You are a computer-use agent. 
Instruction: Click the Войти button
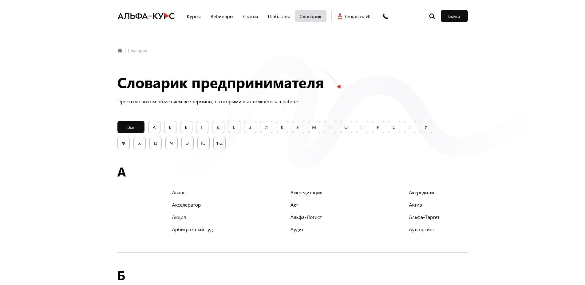click(x=454, y=16)
